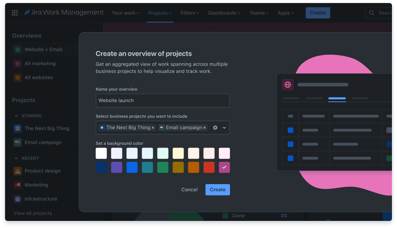Collapse the STARRED projects section

tap(16, 116)
